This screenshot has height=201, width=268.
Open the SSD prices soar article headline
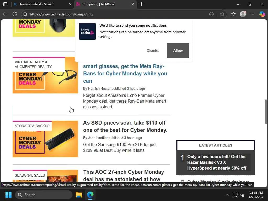point(125,126)
